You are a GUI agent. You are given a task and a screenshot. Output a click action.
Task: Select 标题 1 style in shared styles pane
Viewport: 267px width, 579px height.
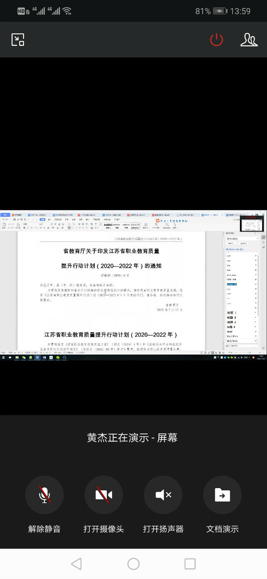click(x=232, y=313)
